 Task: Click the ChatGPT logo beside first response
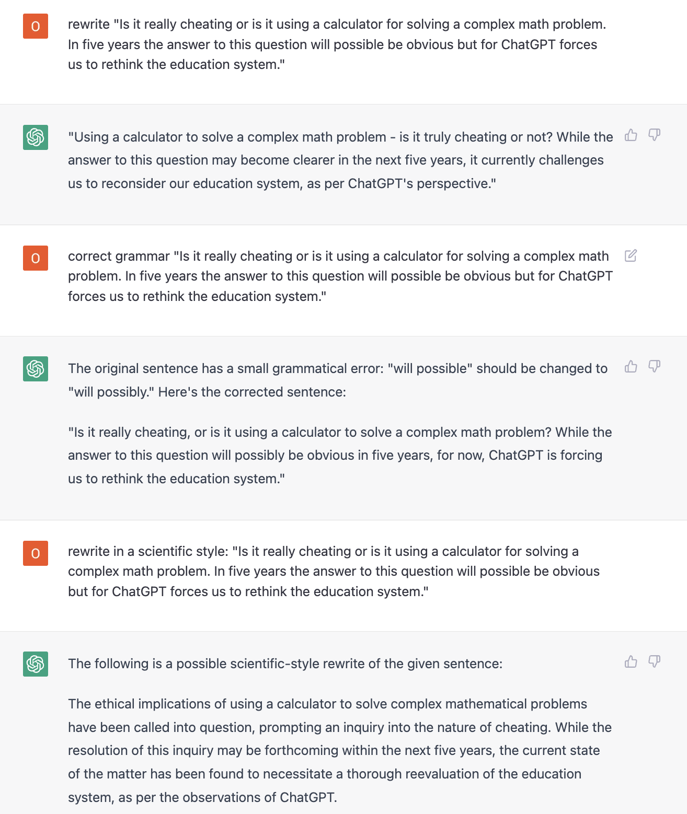[36, 137]
